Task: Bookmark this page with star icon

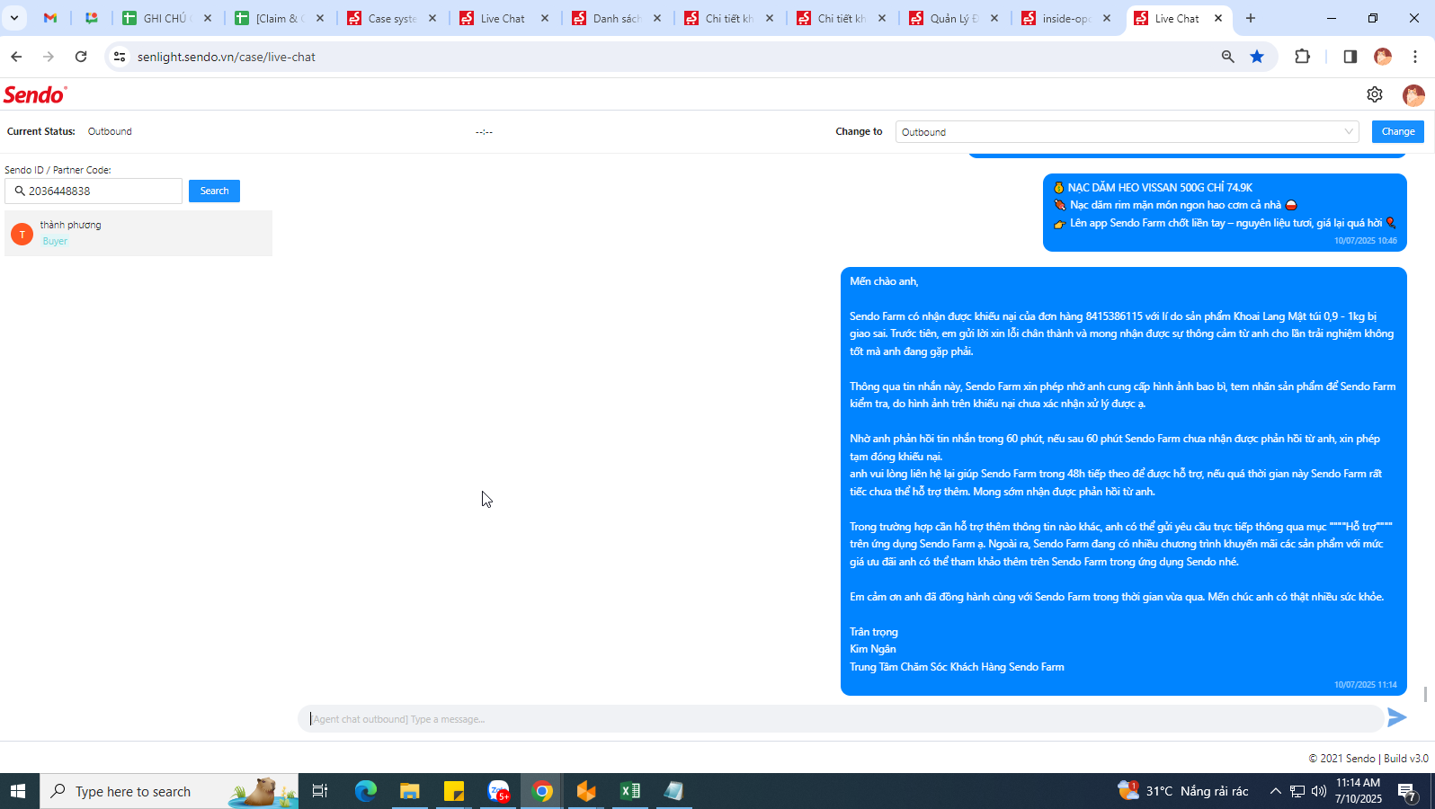Action: [1257, 57]
